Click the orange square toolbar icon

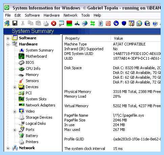coord(108,23)
